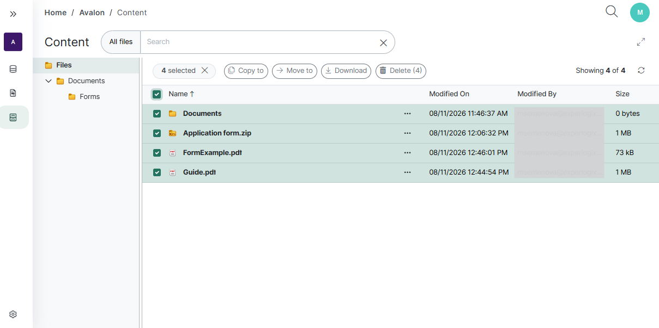Open settings gear in sidebar
This screenshot has height=328, width=659.
point(13,314)
